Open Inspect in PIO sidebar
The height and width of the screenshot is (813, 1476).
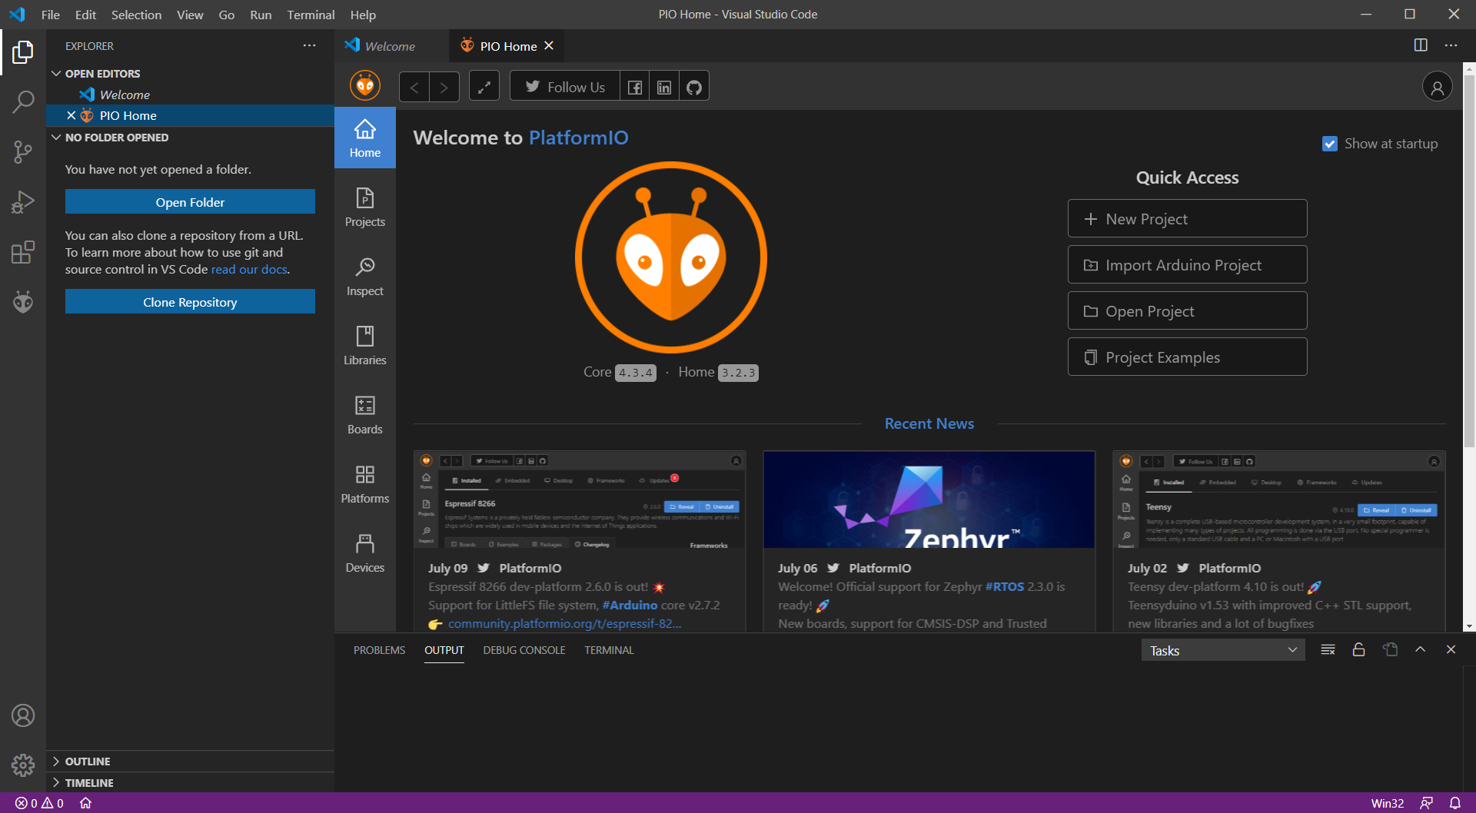click(x=365, y=277)
